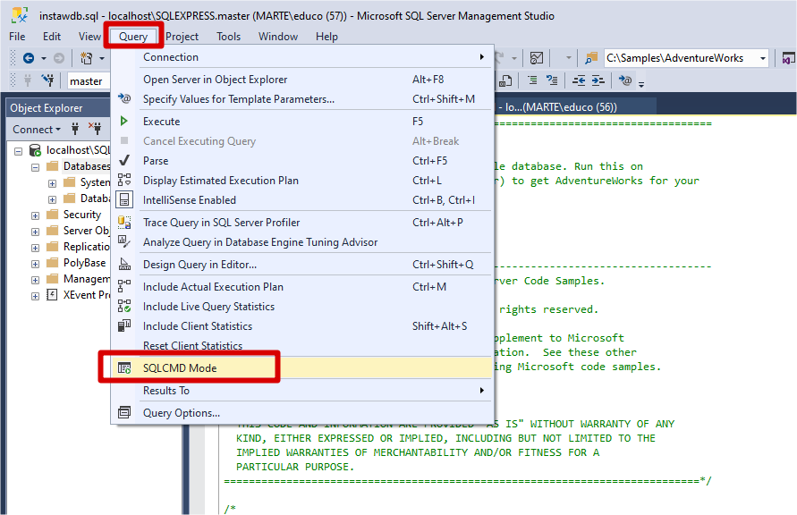Click the master database selector field

89,80
